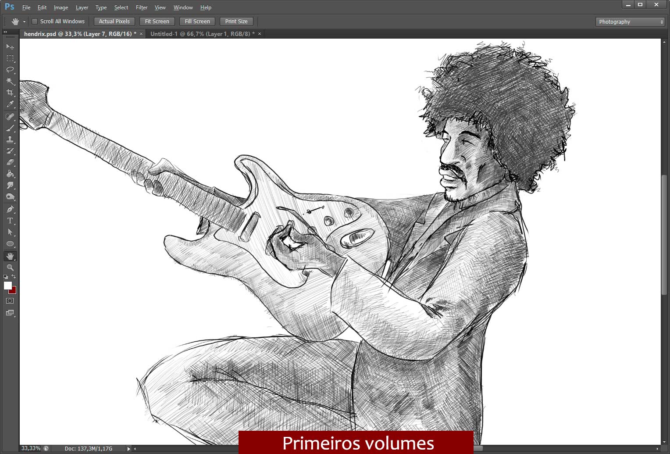Select the Rectangular Marquee tool
Viewport: 670px width, 454px height.
click(10, 58)
